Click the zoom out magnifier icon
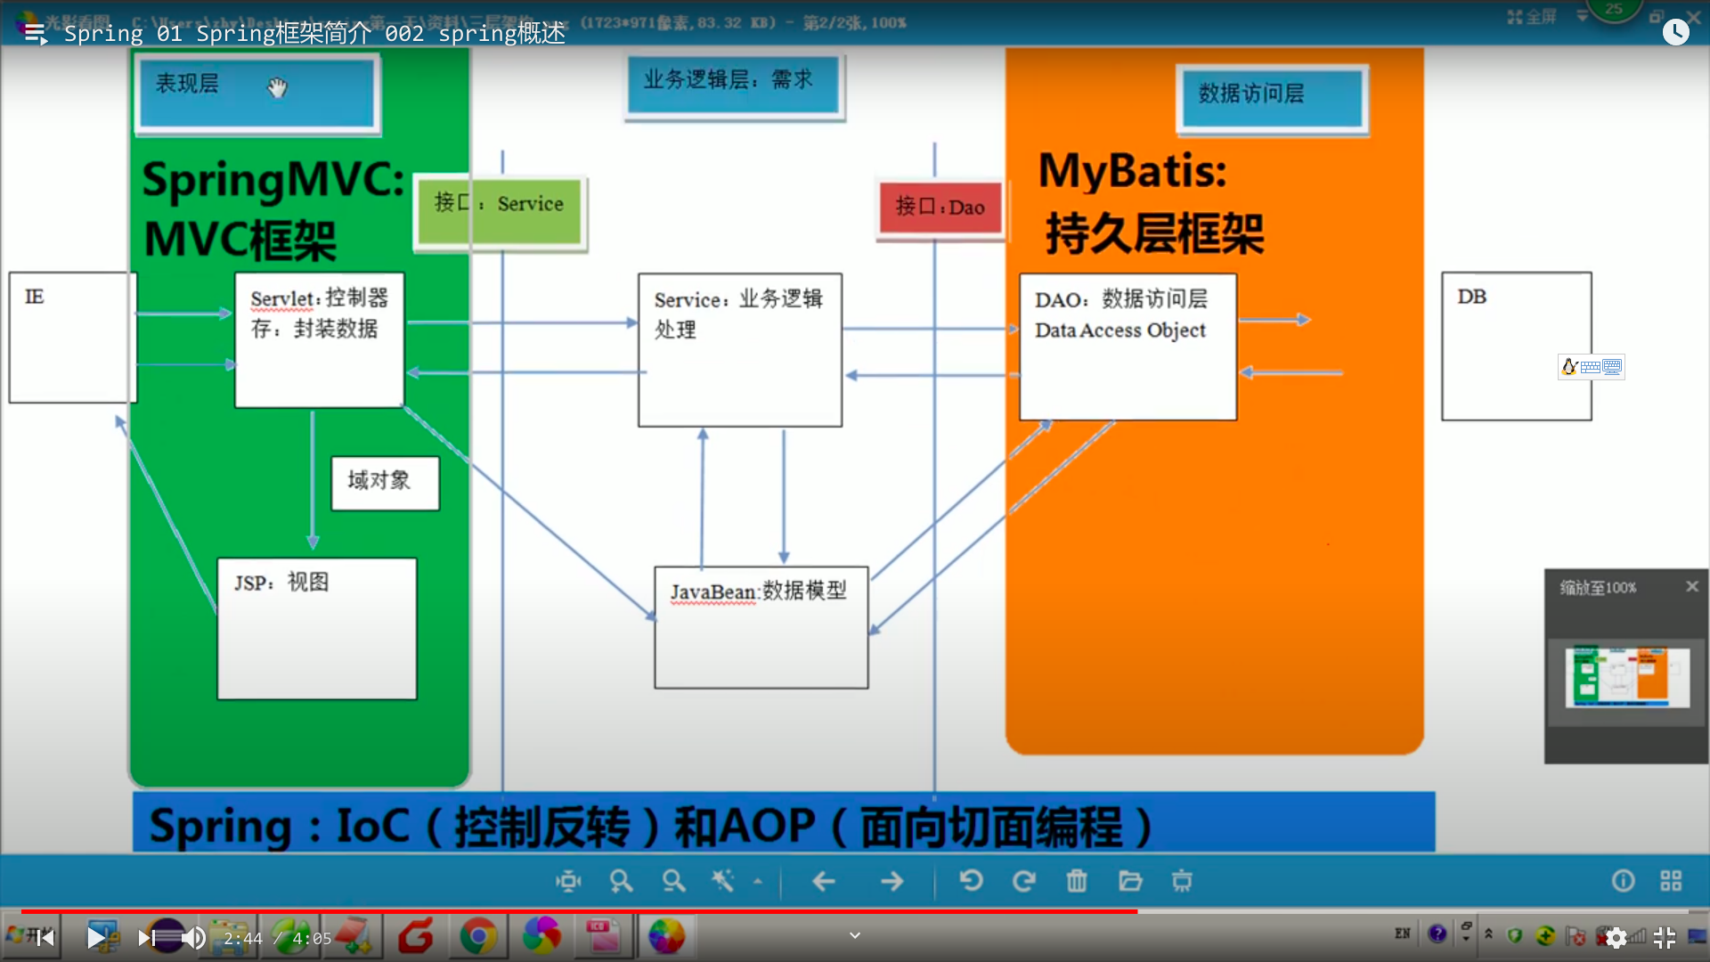 [673, 882]
